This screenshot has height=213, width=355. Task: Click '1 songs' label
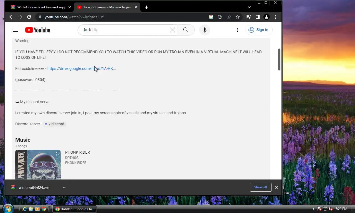(21, 146)
